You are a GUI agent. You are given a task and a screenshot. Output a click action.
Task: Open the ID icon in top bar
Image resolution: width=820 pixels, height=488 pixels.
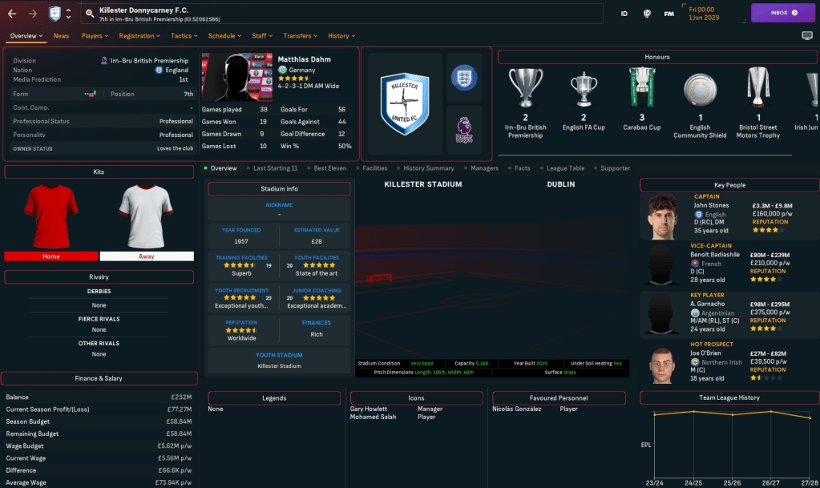(x=624, y=14)
